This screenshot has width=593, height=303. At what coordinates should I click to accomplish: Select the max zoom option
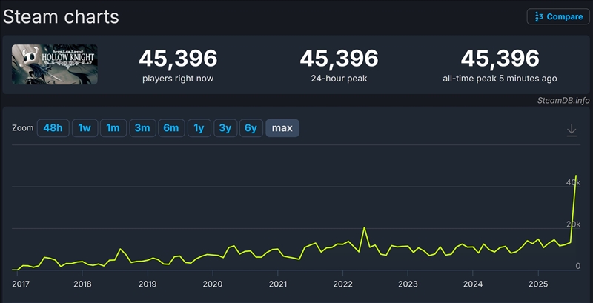coord(282,128)
